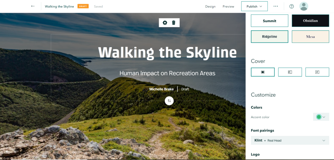
Task: Select the minimal cover layout option
Action: click(x=317, y=72)
